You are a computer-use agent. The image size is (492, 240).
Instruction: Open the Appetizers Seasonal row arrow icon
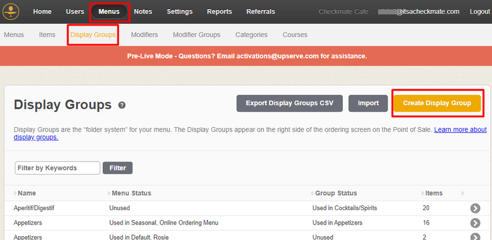click(x=475, y=223)
